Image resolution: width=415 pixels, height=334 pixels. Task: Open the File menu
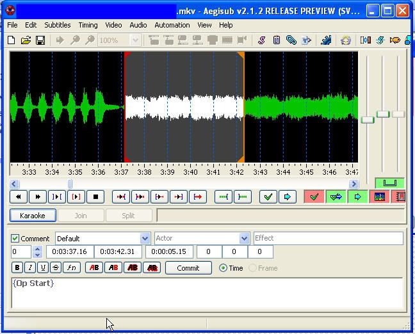(x=12, y=25)
